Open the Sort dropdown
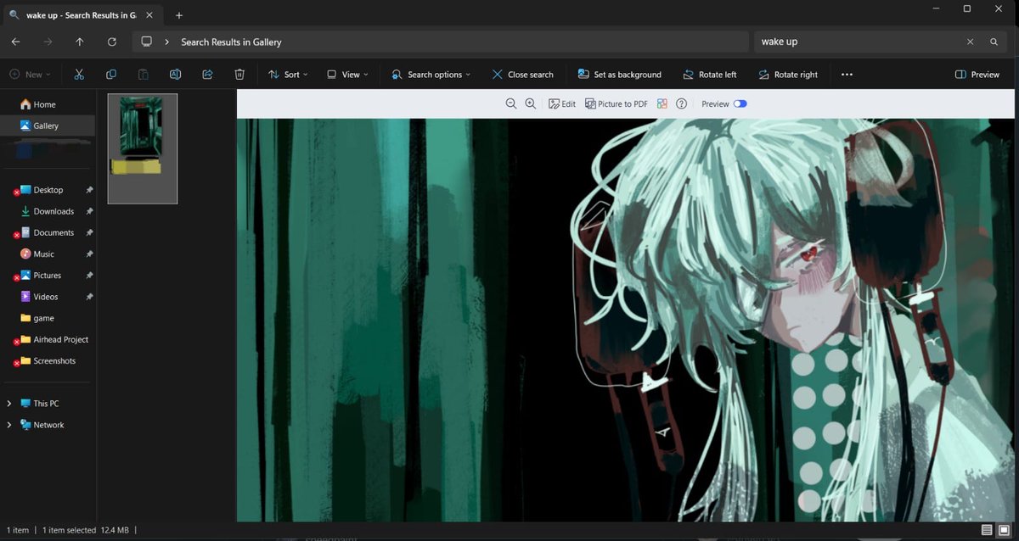The image size is (1019, 541). point(288,75)
